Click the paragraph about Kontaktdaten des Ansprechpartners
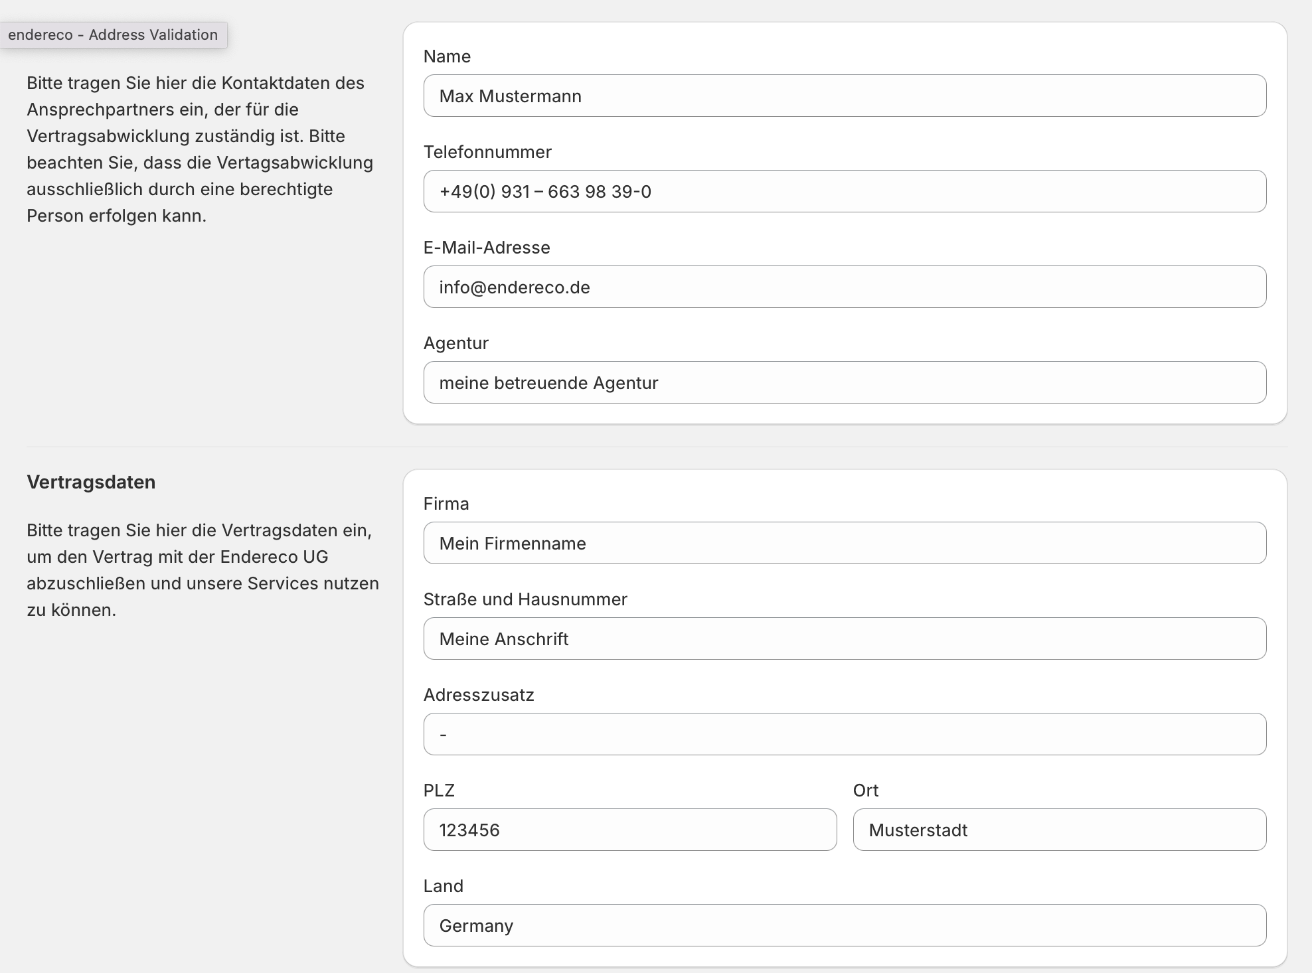 (200, 149)
